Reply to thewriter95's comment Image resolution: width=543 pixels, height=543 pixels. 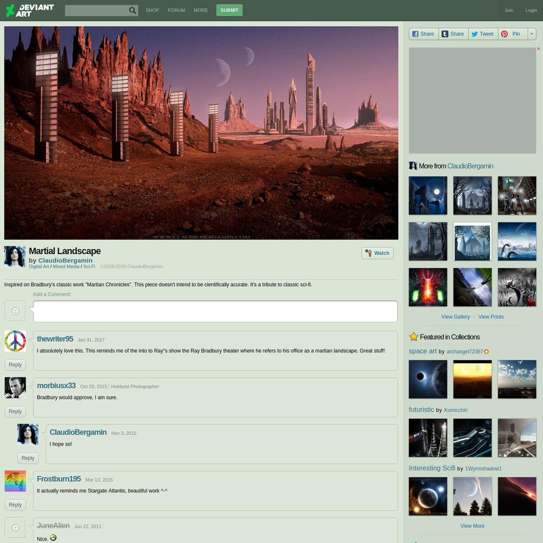coord(15,365)
